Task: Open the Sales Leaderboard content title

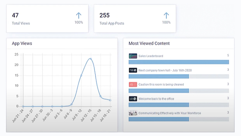Action: tap(151, 56)
